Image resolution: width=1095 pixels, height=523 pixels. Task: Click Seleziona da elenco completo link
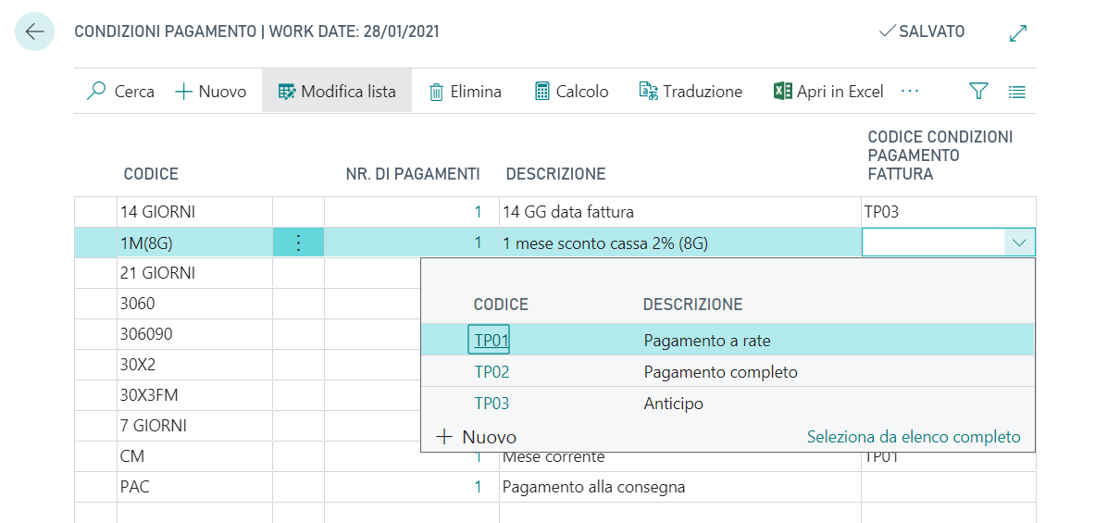[x=913, y=437]
